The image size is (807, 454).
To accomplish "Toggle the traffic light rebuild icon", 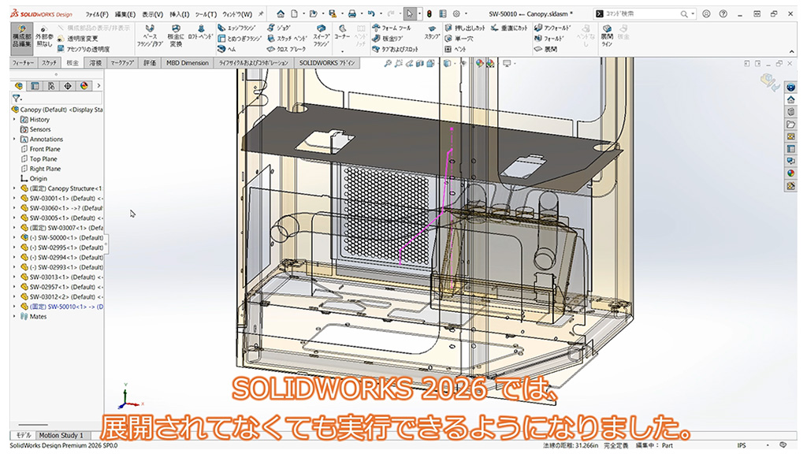I will (x=429, y=13).
